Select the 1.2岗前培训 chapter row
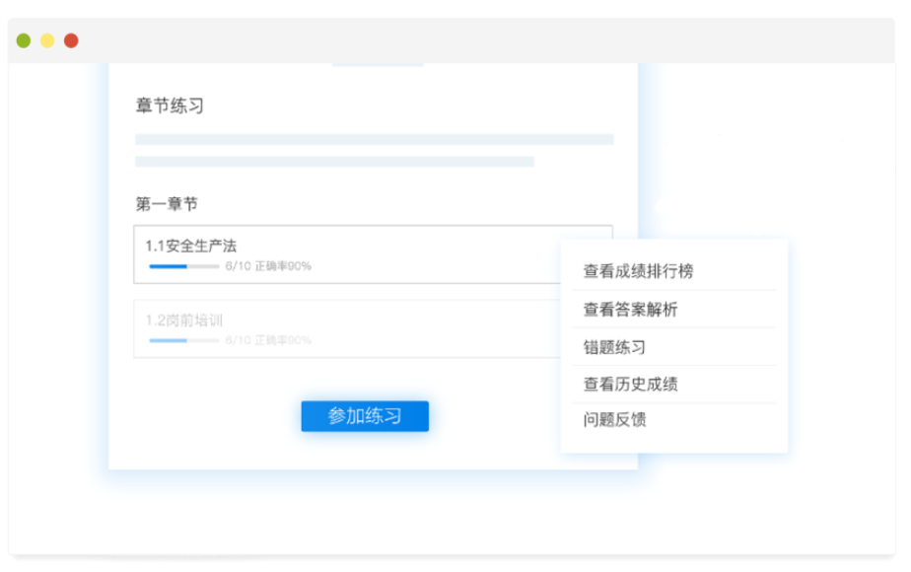Viewport: 911px width, 572px height. pyautogui.click(x=345, y=328)
